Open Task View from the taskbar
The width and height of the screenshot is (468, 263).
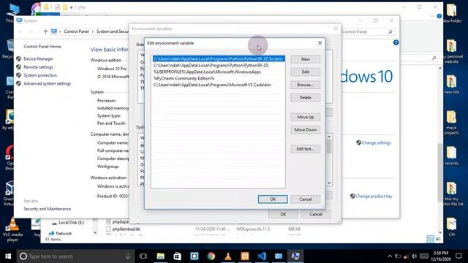click(x=143, y=256)
